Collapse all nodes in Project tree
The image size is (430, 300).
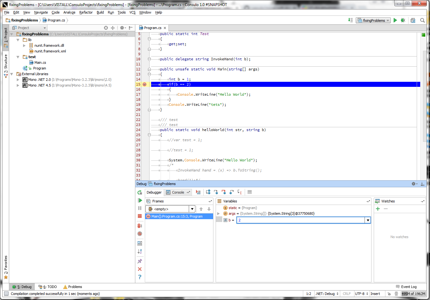click(x=113, y=28)
